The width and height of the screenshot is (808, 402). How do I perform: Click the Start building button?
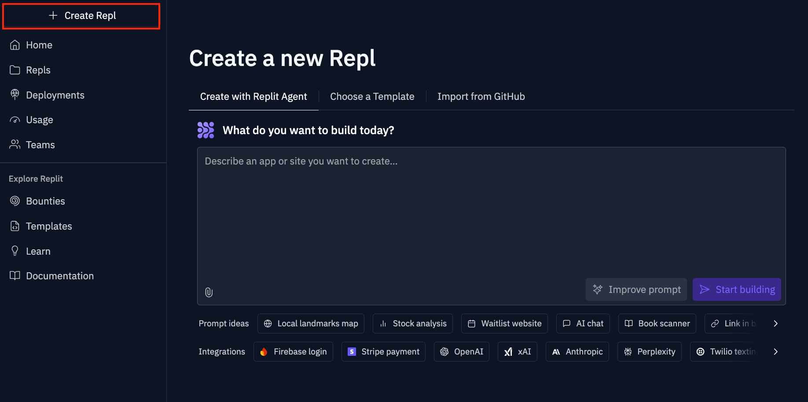pos(737,289)
